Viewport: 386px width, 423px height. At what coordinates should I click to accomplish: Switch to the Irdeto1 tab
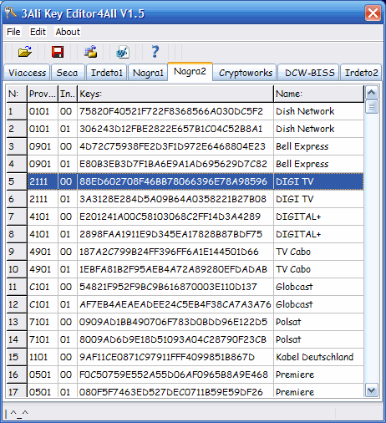(x=107, y=73)
